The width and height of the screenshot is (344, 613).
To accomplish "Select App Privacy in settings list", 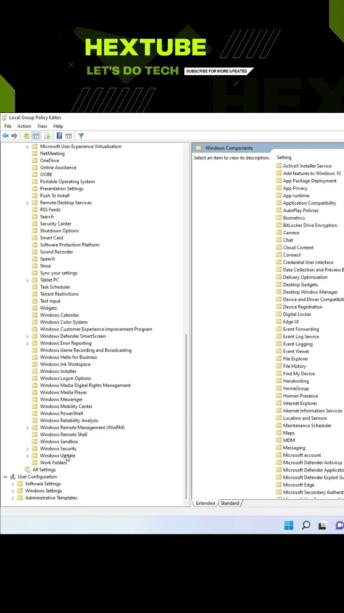I will [x=295, y=188].
